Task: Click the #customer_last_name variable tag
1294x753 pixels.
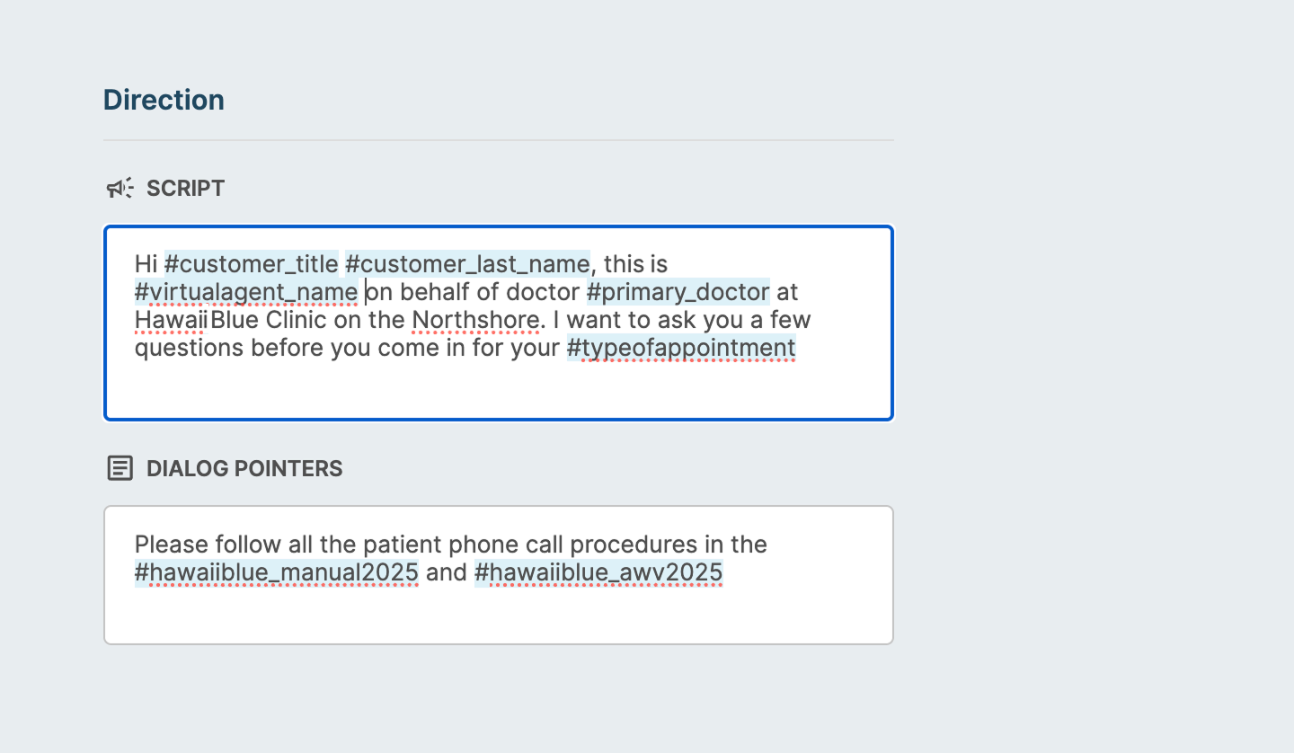Action: pos(467,263)
